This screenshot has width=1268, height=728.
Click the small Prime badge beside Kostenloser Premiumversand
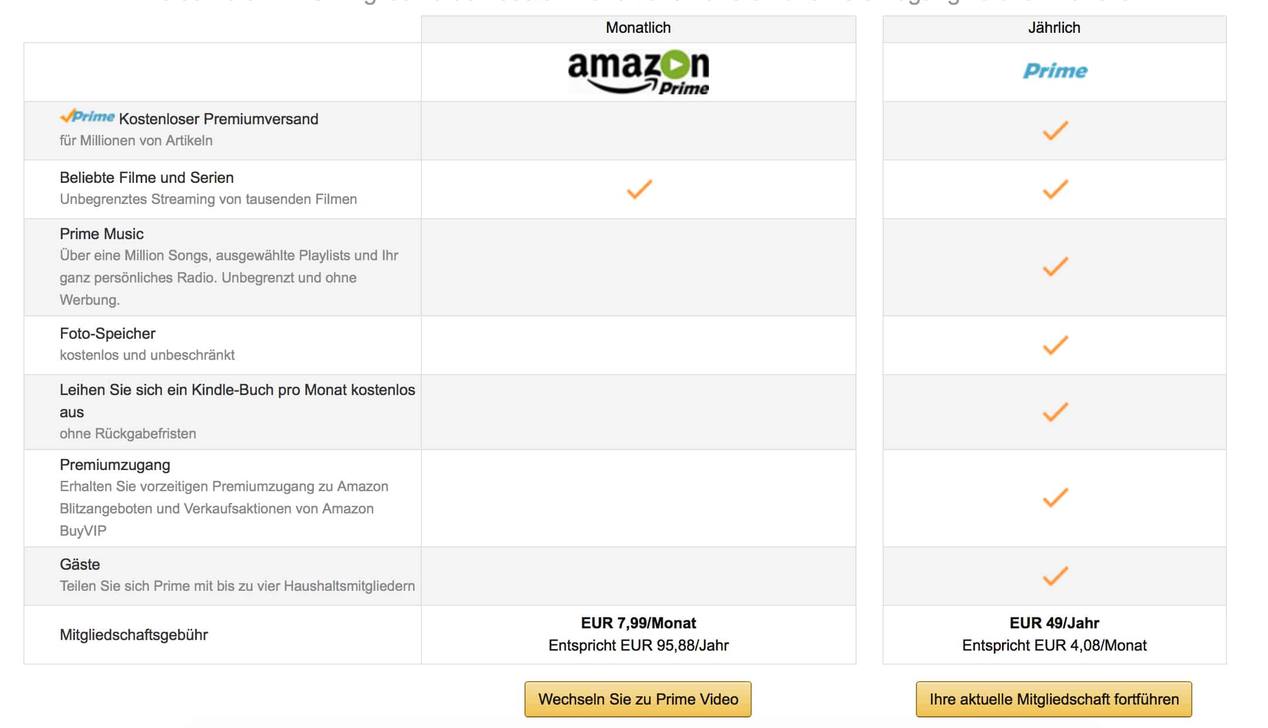(x=87, y=117)
